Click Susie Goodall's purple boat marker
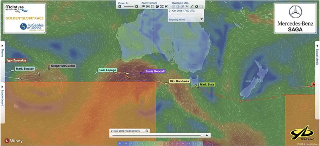 [142, 72]
